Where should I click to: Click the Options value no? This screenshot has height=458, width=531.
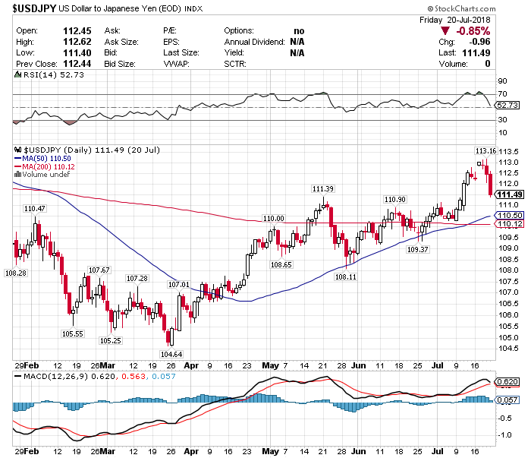pyautogui.click(x=299, y=31)
